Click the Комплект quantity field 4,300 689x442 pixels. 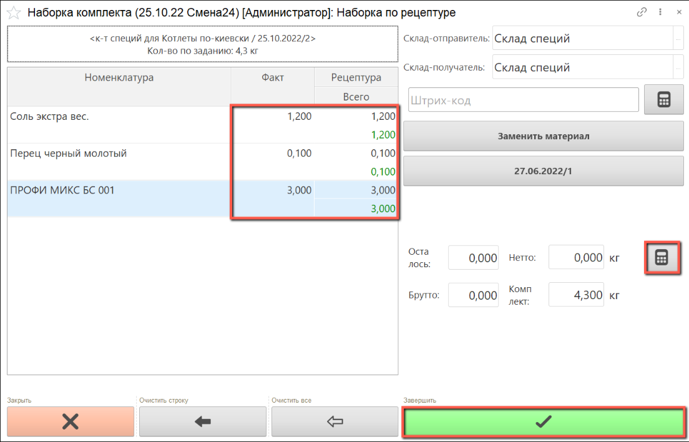pyautogui.click(x=576, y=295)
